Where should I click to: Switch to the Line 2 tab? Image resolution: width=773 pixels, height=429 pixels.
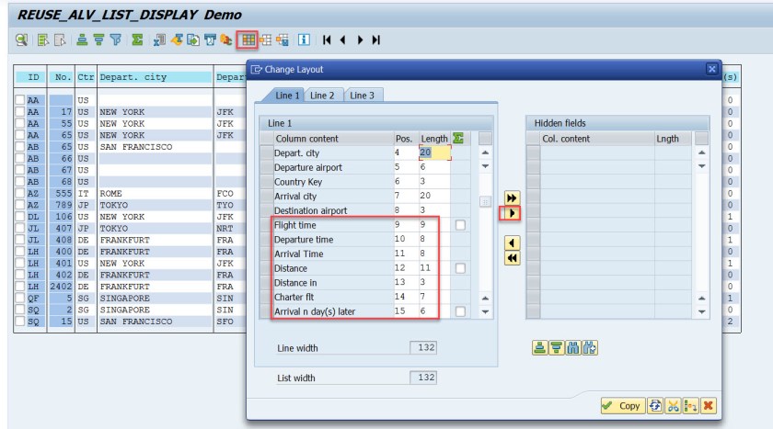click(322, 96)
